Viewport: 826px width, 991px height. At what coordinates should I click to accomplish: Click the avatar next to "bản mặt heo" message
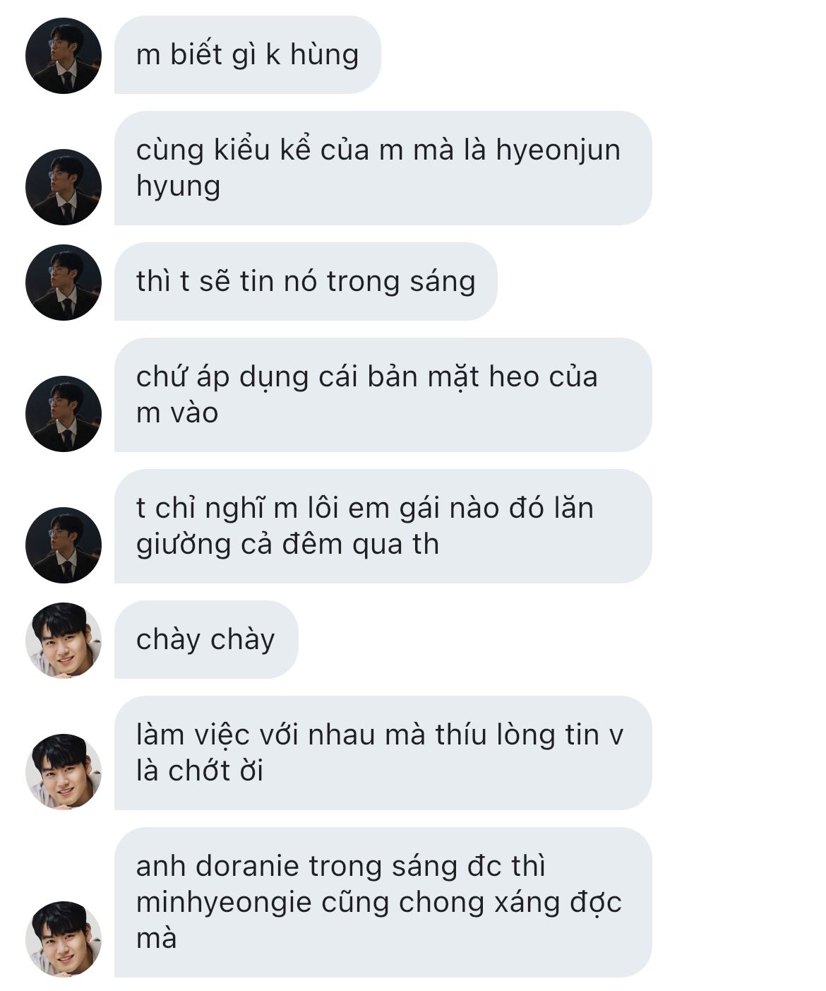pyautogui.click(x=64, y=413)
